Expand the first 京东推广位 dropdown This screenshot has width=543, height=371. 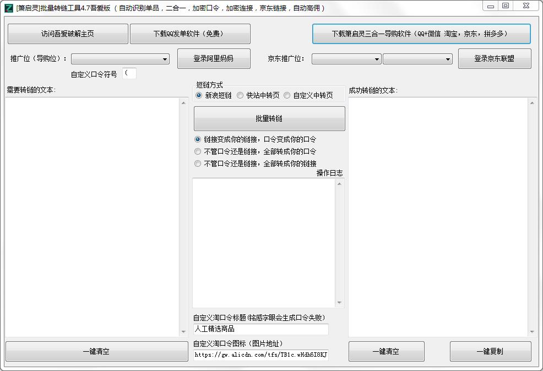[x=346, y=59]
